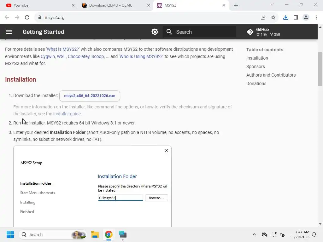Click the Installation section heading
This screenshot has height=242, width=323.
coord(21,79)
